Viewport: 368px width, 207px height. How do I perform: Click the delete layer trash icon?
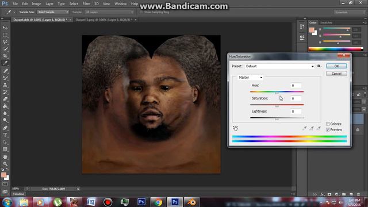point(358,194)
